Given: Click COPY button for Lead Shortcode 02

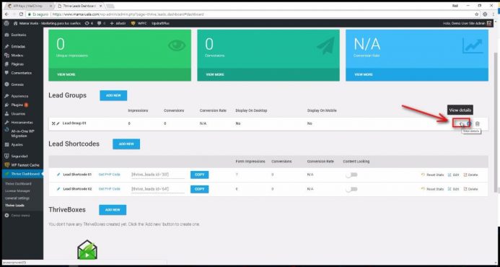Looking at the screenshot, I should coord(200,189).
